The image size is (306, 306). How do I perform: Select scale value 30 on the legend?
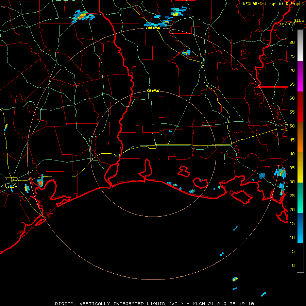click(x=292, y=182)
